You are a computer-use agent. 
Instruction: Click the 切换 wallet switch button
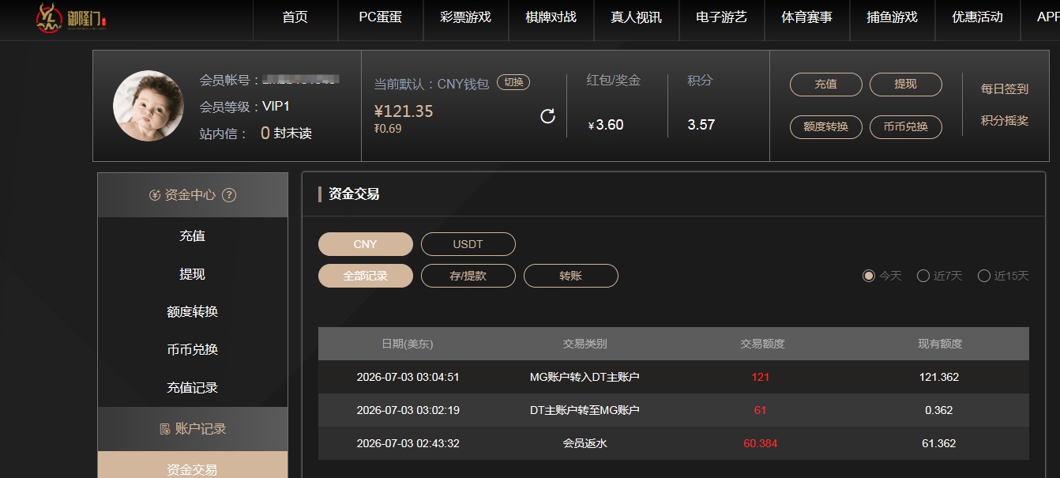pyautogui.click(x=513, y=82)
